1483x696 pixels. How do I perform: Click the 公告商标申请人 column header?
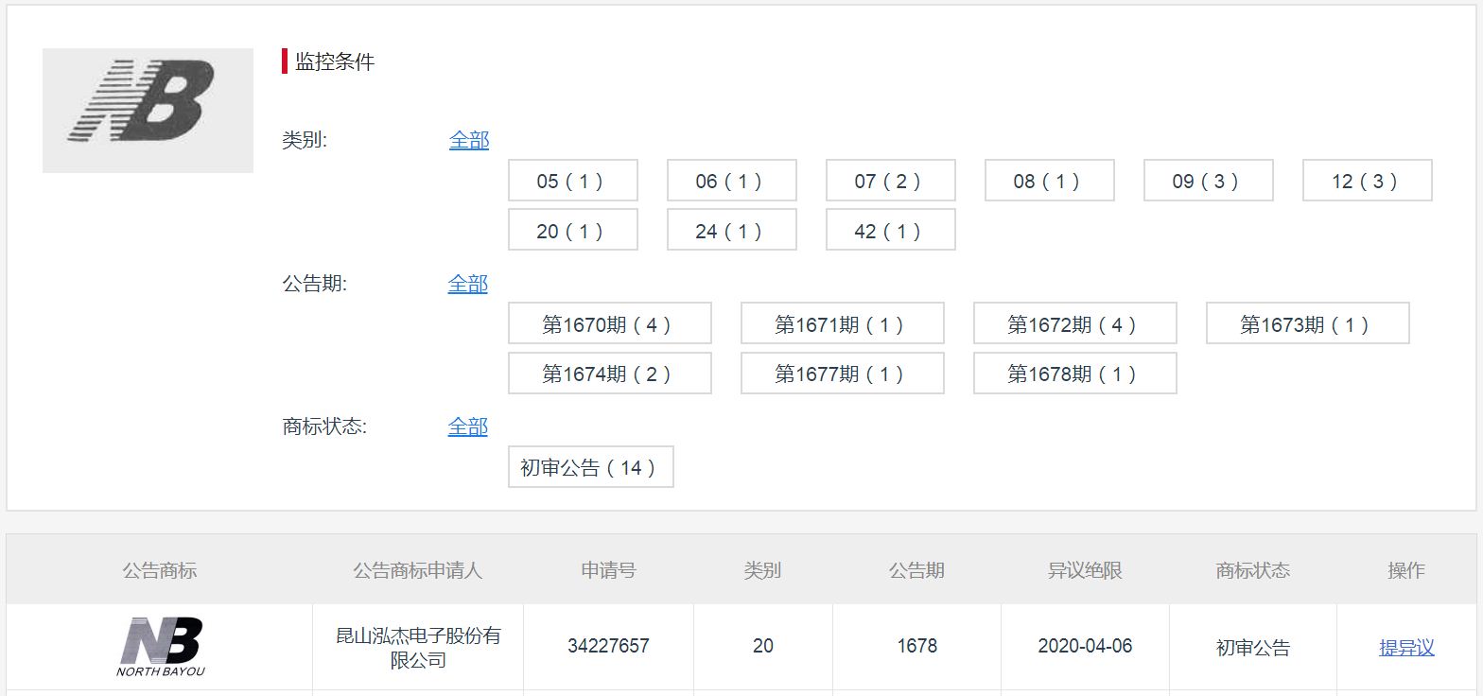[418, 570]
